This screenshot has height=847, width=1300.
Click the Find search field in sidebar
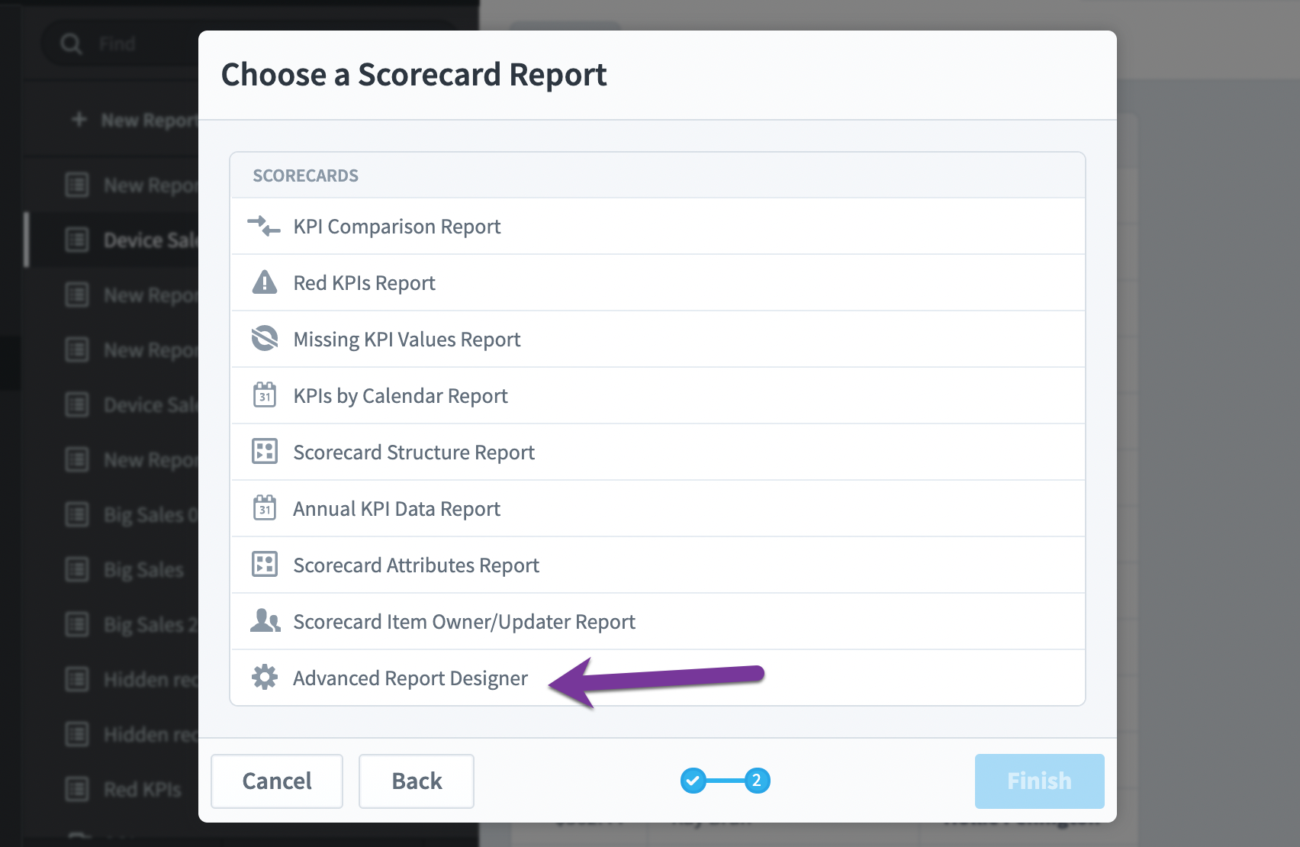(145, 43)
